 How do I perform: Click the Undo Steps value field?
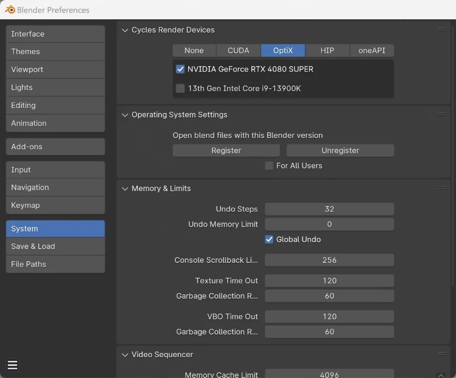(x=330, y=209)
